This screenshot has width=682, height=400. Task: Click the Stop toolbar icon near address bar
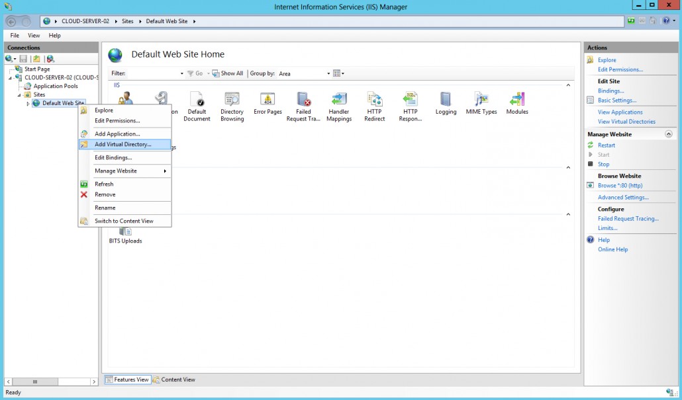pos(642,21)
